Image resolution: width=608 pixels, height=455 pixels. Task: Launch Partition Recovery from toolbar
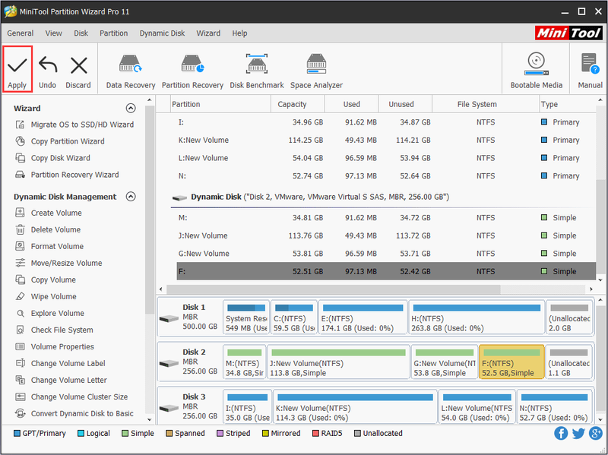192,64
